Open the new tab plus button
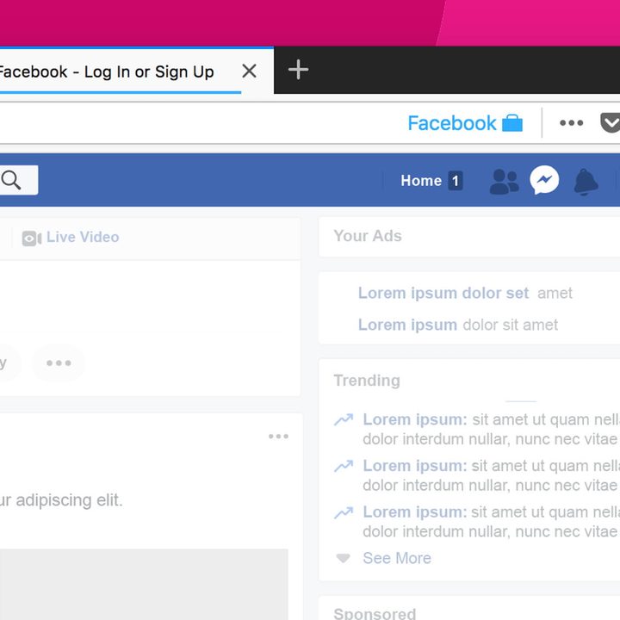The width and height of the screenshot is (620, 620). click(298, 71)
